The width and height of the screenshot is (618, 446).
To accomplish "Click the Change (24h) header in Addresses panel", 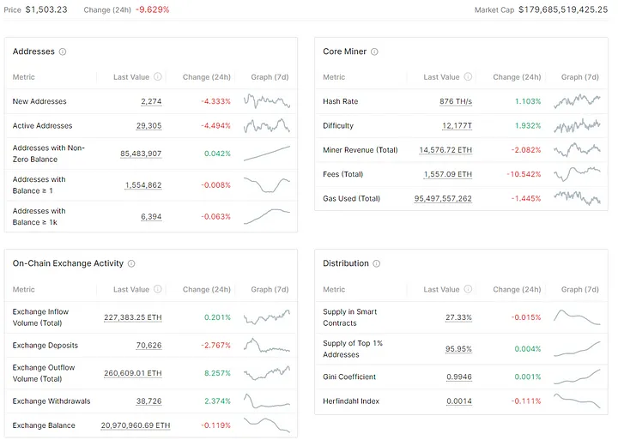I will click(x=207, y=77).
